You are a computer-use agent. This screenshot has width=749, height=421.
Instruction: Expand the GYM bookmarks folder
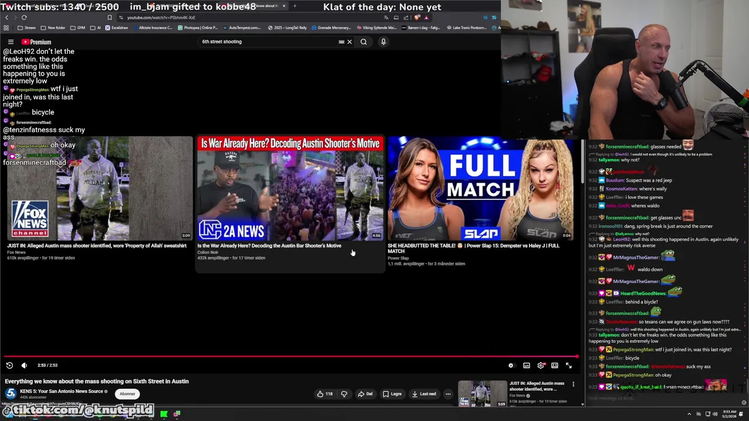[77, 27]
